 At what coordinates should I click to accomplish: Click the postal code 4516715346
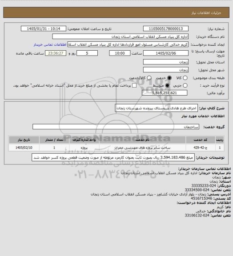(201, 198)
